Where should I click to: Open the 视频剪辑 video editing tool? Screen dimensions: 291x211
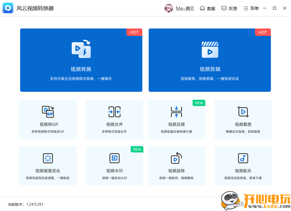point(210,60)
